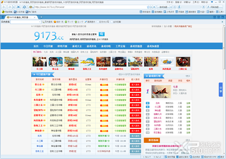Click the 保存游戏 save game toolbar icon
This screenshot has height=159, width=226.
(145, 12)
